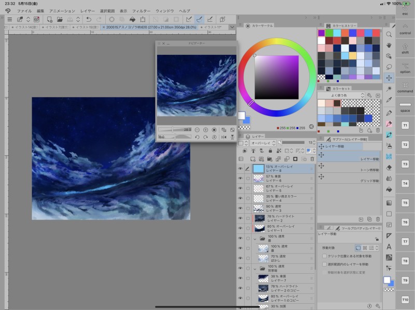The image size is (415, 310).
Task: Open the フィルター menu
Action: point(141,10)
